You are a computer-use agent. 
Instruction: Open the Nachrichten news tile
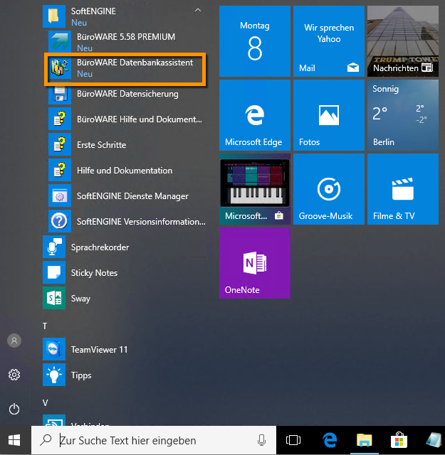click(402, 41)
